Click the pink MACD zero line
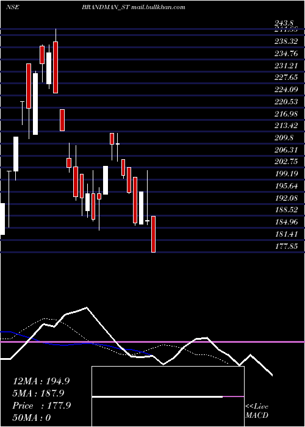 152,342
